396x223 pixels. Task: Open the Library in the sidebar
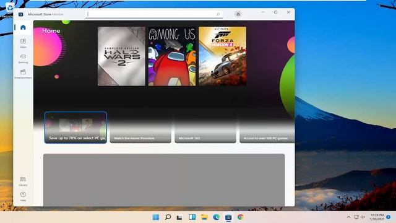(23, 181)
